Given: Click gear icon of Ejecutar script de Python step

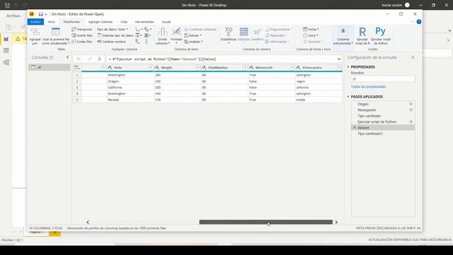Looking at the screenshot, I should [411, 122].
